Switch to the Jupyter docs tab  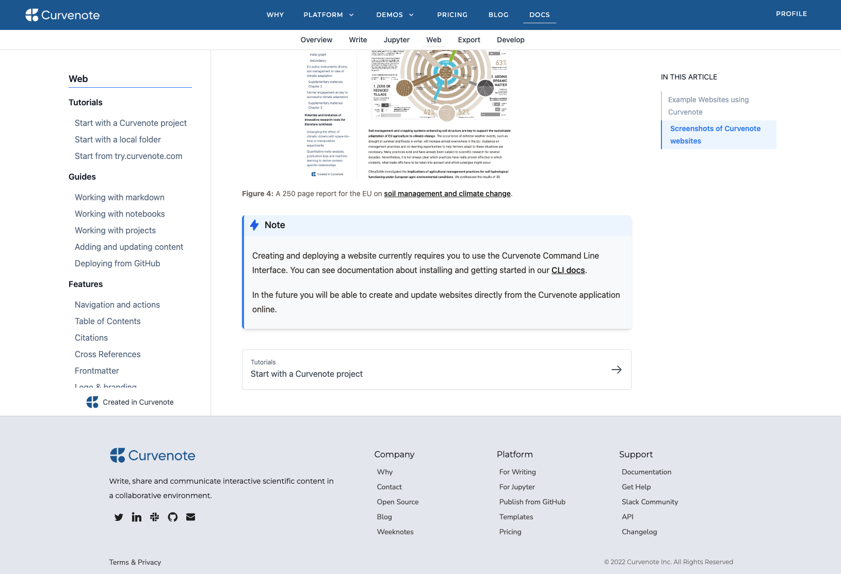396,40
